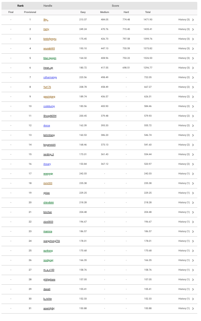Open the sunhong handle link
This screenshot has width=201, height=321.
(48, 251)
